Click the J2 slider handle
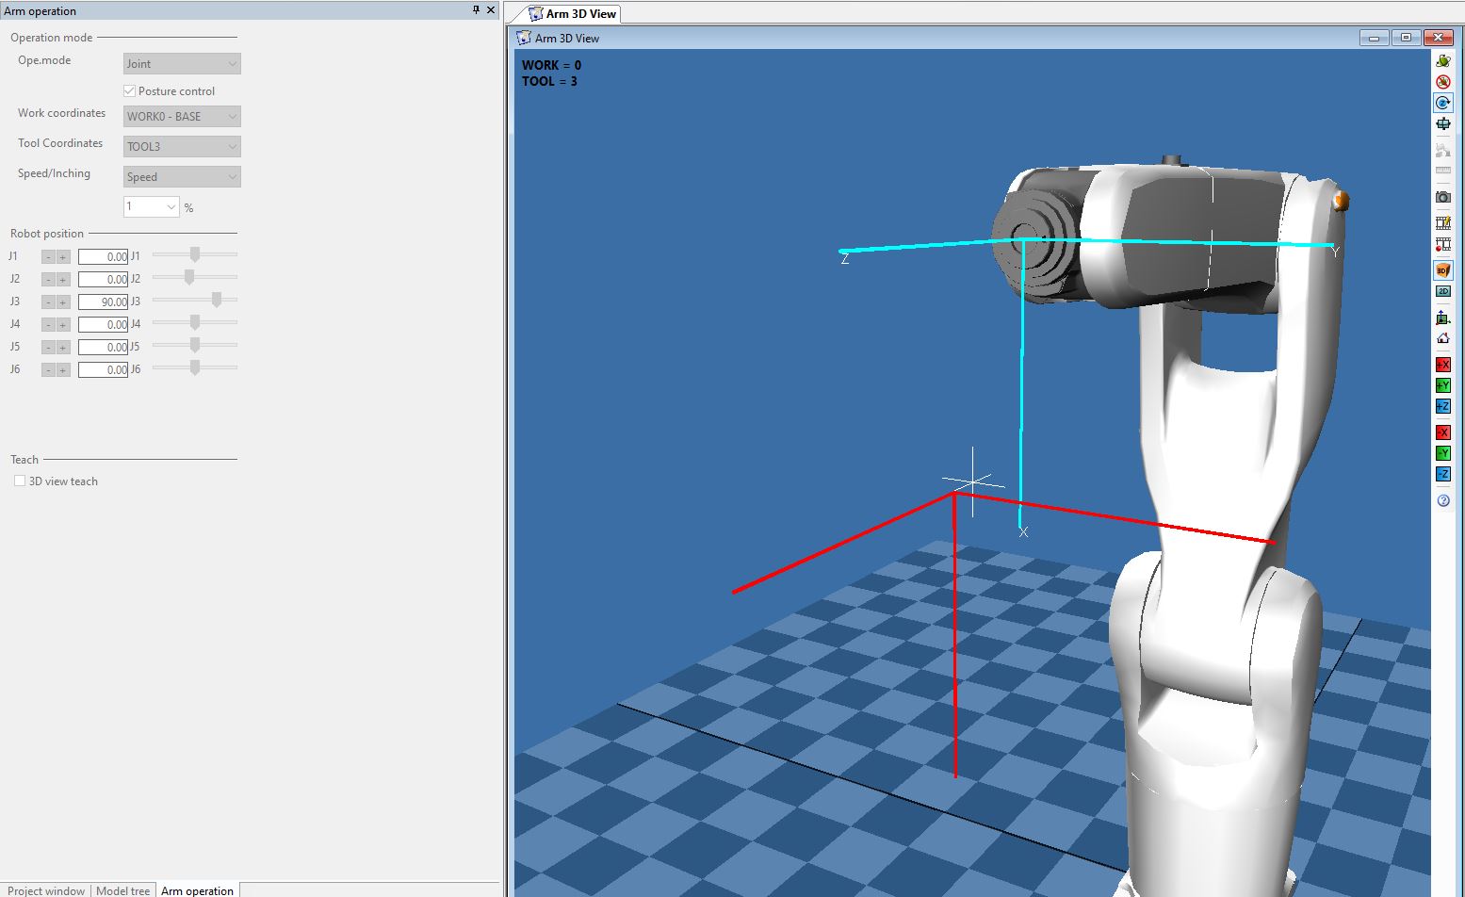The height and width of the screenshot is (897, 1465). (x=189, y=278)
